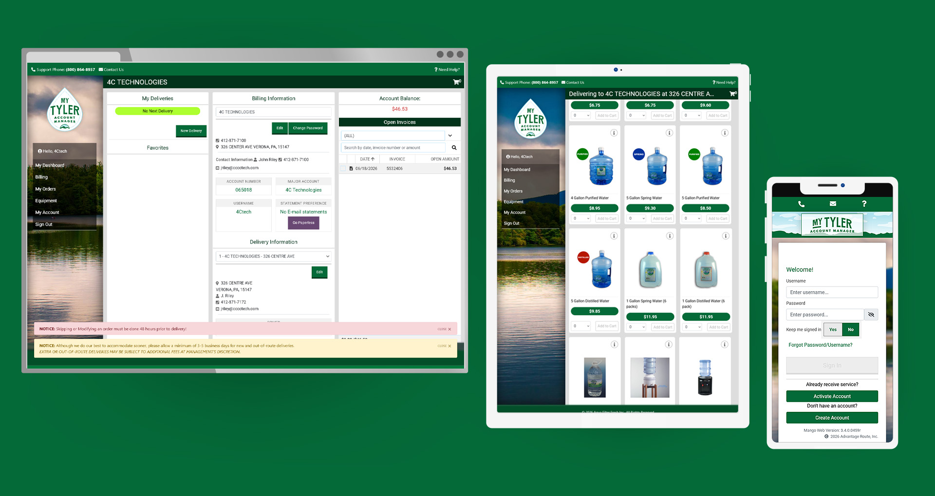Tap the Create Account button
935x496 pixels.
[832, 418]
